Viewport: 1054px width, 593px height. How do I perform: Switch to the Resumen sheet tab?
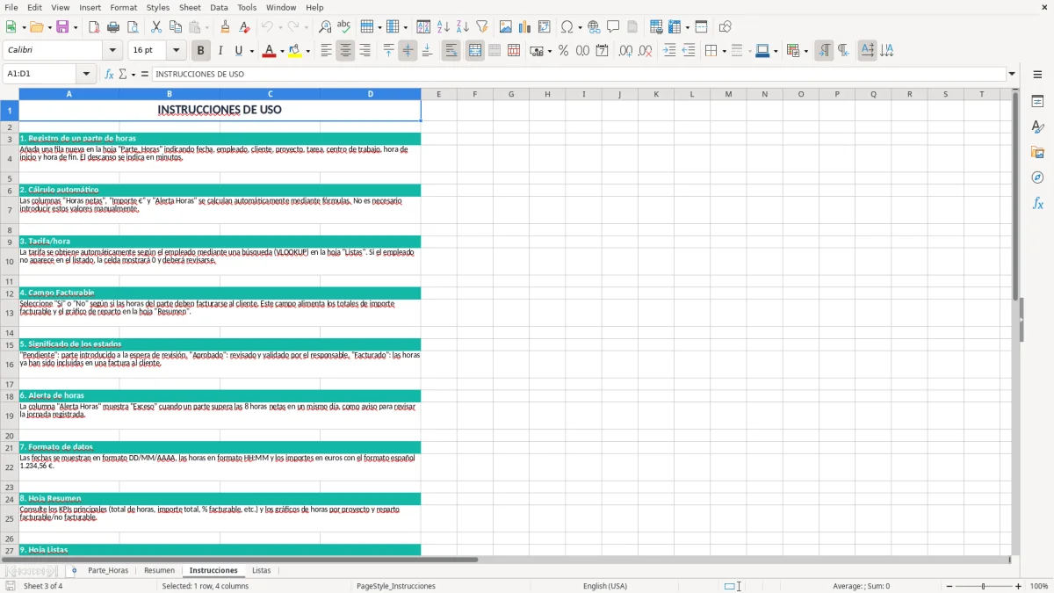click(159, 571)
